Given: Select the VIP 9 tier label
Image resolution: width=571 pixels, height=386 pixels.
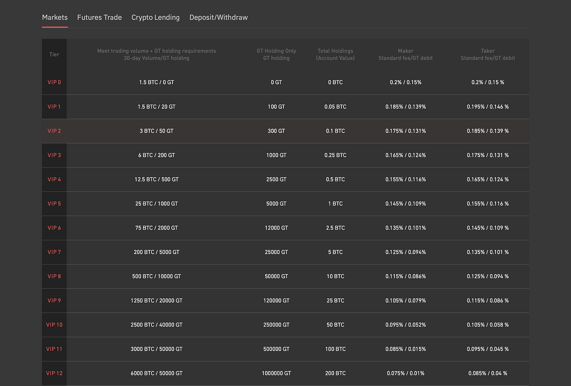Looking at the screenshot, I should [x=54, y=300].
